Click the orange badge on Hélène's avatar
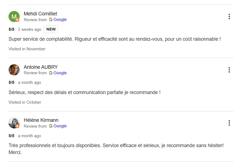242x165 pixels. pyautogui.click(x=17, y=126)
